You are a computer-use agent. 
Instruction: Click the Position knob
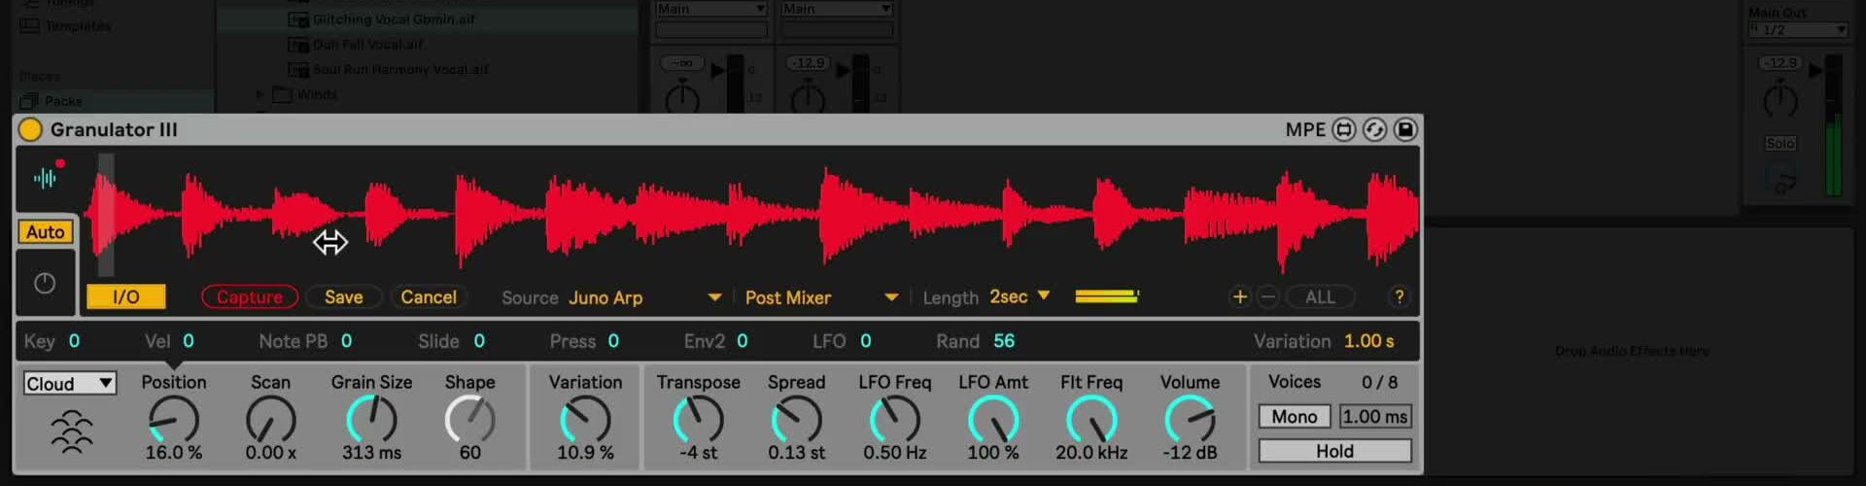(174, 420)
